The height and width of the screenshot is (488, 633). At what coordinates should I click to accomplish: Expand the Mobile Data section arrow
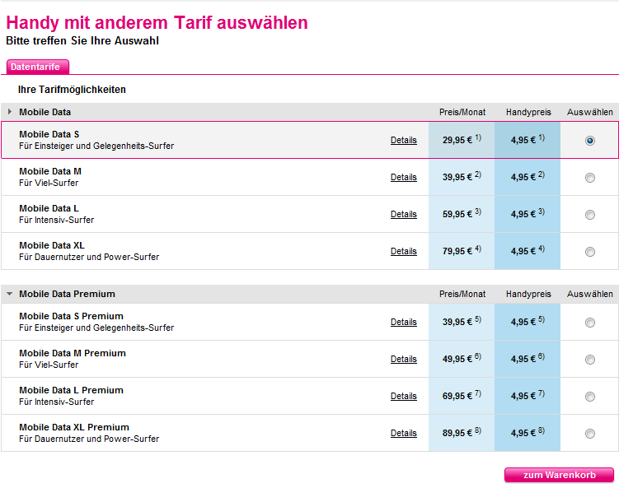10,112
